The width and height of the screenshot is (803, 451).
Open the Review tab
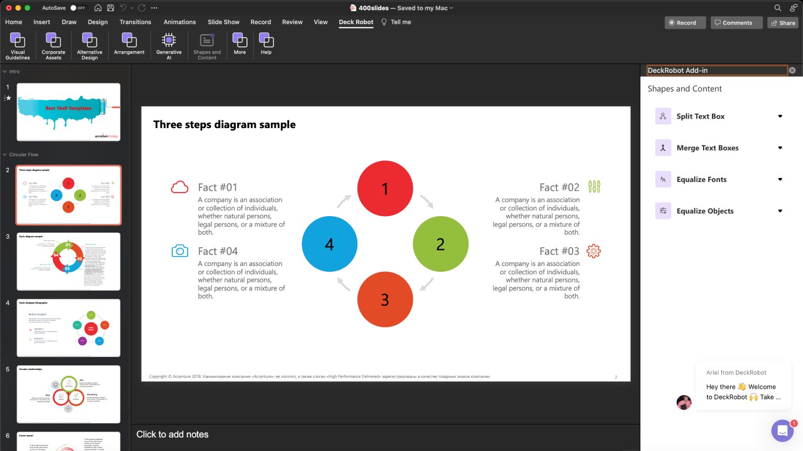coord(292,22)
